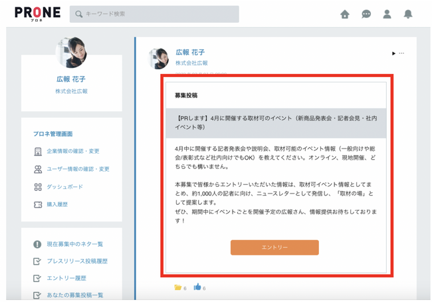Viewport: 432px width, 302px height.
Task: Click the PRONE logo
Action: point(37,13)
